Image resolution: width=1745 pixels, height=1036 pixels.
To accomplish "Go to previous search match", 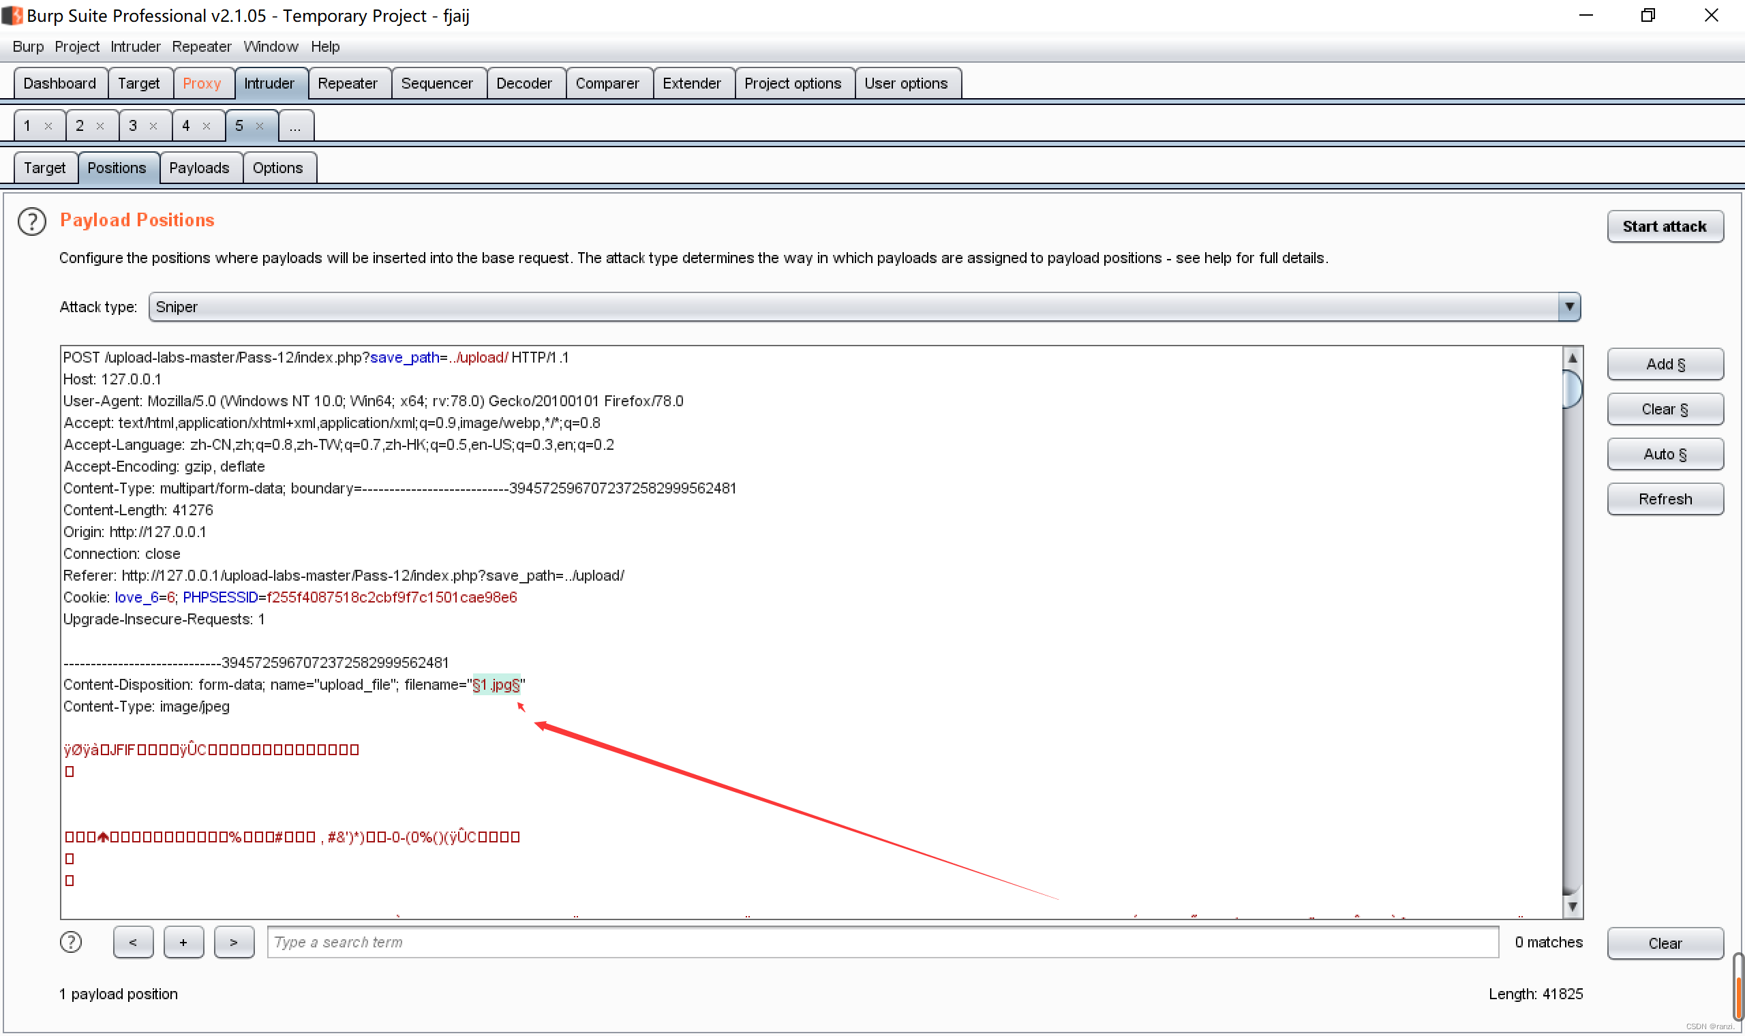I will click(133, 942).
